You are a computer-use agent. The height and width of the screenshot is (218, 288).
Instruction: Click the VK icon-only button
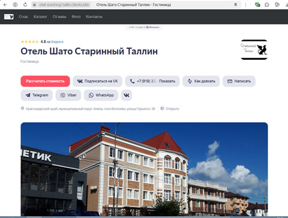point(127,95)
